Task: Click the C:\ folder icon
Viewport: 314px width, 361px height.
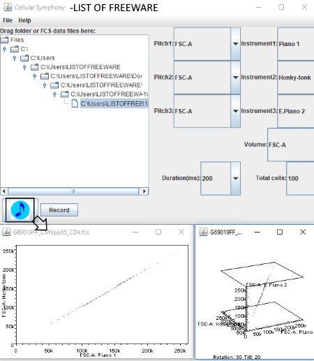Action: coord(15,49)
